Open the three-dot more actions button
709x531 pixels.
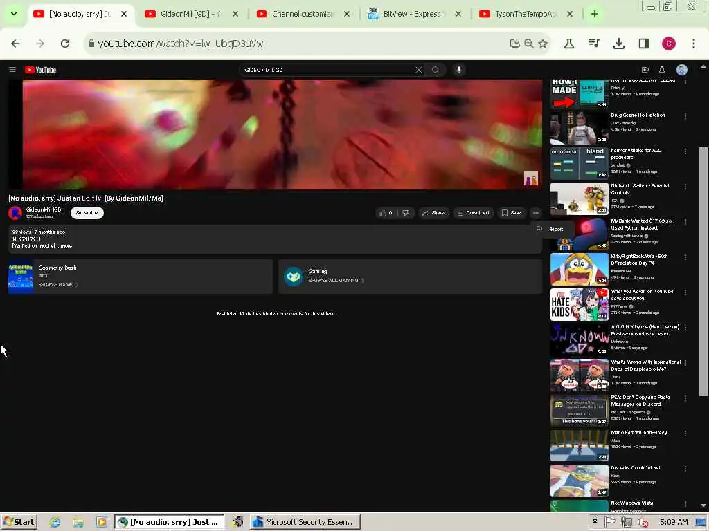(x=536, y=213)
